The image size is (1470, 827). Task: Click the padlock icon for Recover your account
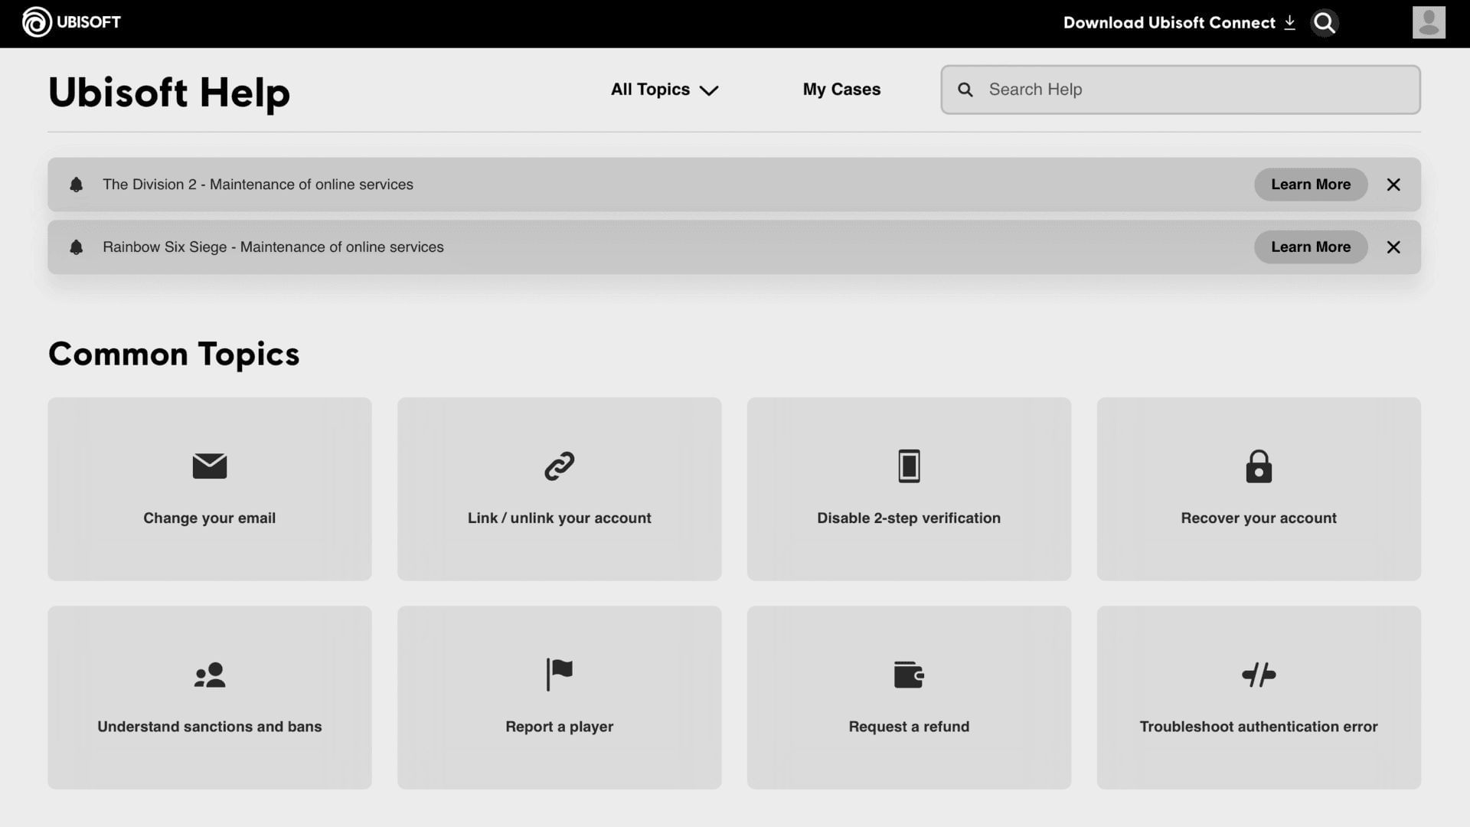(x=1258, y=466)
